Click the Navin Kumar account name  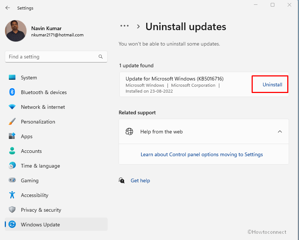point(46,28)
